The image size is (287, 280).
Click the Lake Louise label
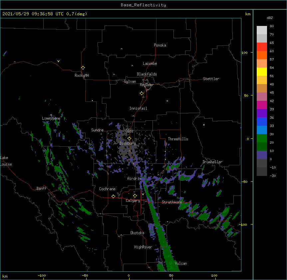tap(6, 161)
